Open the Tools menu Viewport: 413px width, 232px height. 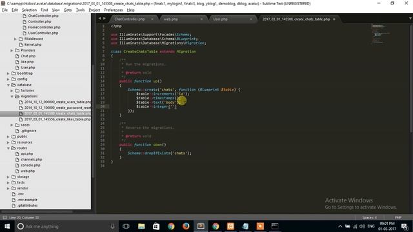[x=80, y=10]
